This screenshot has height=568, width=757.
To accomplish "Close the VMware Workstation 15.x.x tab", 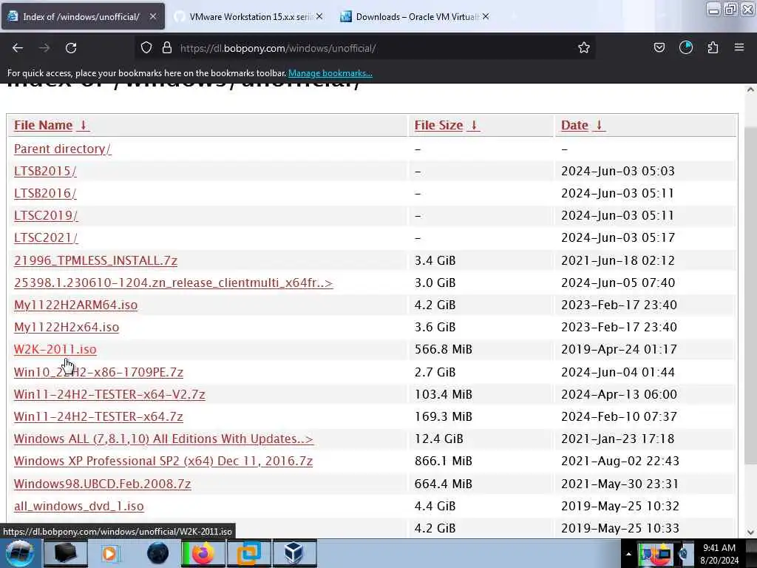I will pyautogui.click(x=319, y=16).
